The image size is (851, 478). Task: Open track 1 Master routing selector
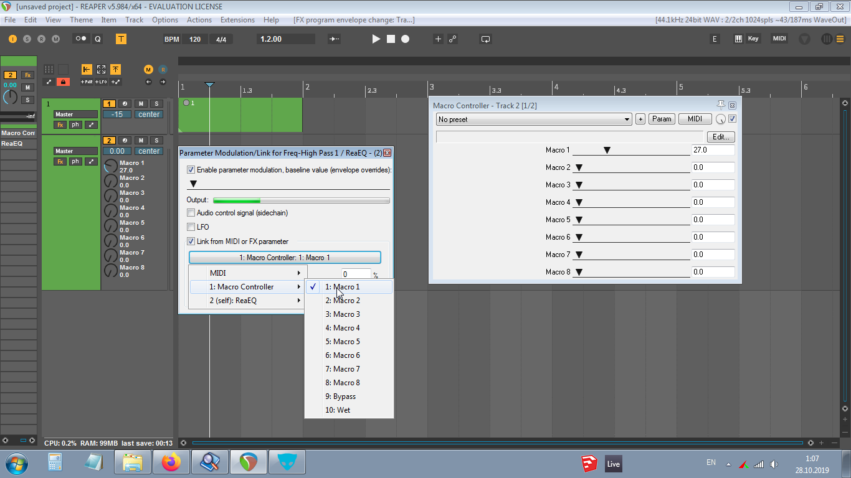(x=75, y=115)
